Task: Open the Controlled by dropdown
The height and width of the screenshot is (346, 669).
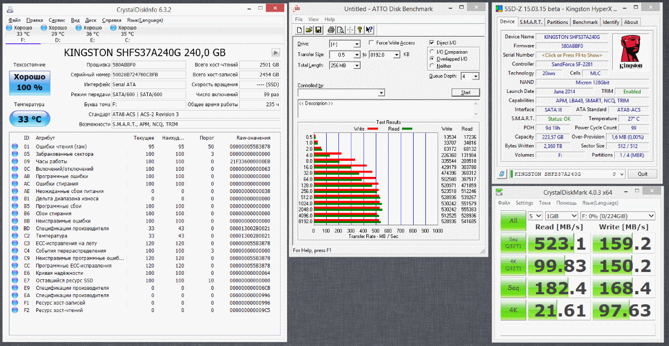Action: point(381,93)
